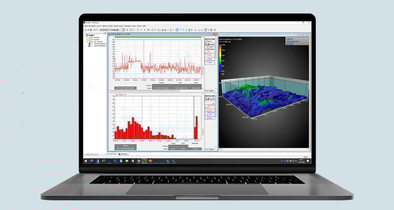Screen dimensions: 394x210
Task: Toggle the Marker checkbox in the legend
Action: coord(206,41)
